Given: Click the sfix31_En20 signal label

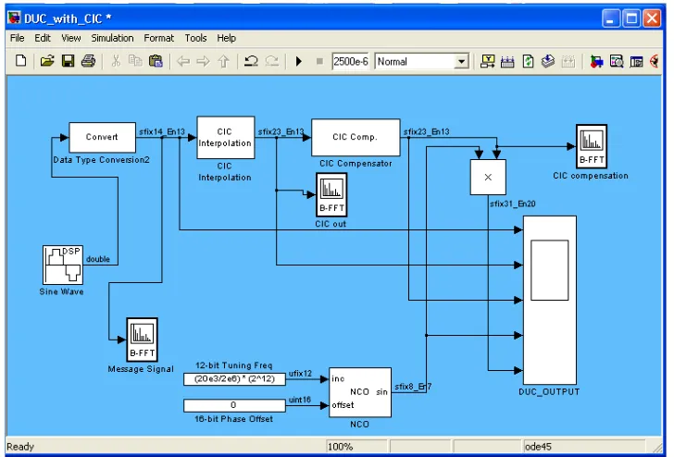Looking at the screenshot, I should (x=512, y=204).
